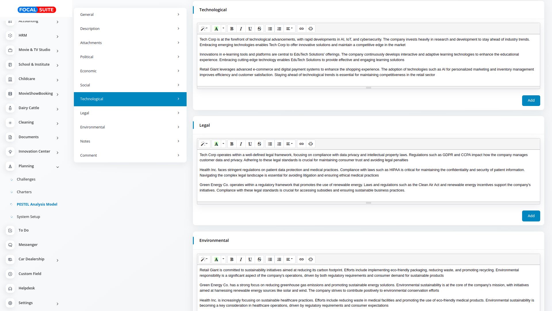Click underline icon in Environmental editor toolbar
Screen dimensions: 552x311
click(250, 259)
